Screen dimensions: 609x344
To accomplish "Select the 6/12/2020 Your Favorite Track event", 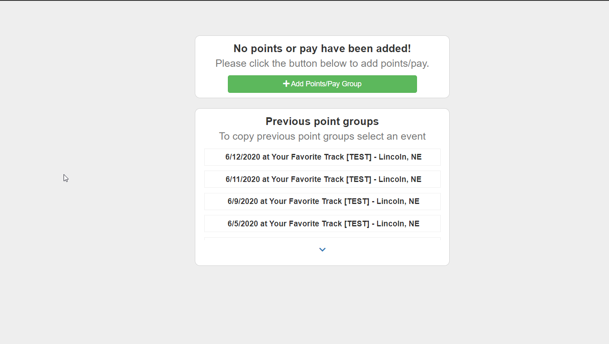I will (x=322, y=157).
